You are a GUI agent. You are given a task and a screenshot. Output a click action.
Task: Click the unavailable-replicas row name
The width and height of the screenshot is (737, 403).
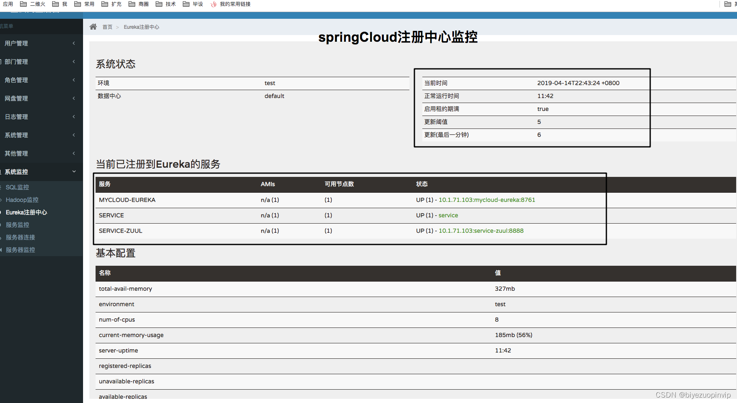coord(126,381)
